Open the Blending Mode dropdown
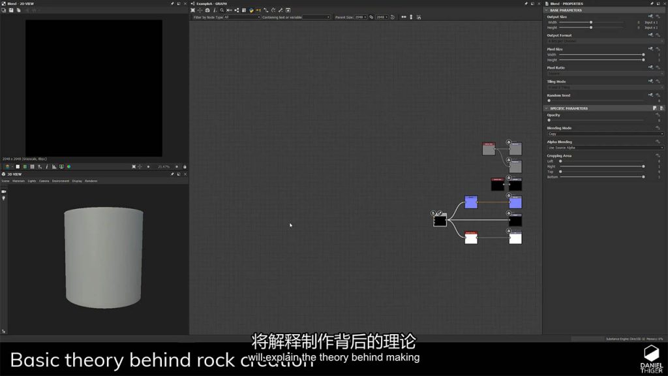Screen dimensions: 668x376 [605, 134]
